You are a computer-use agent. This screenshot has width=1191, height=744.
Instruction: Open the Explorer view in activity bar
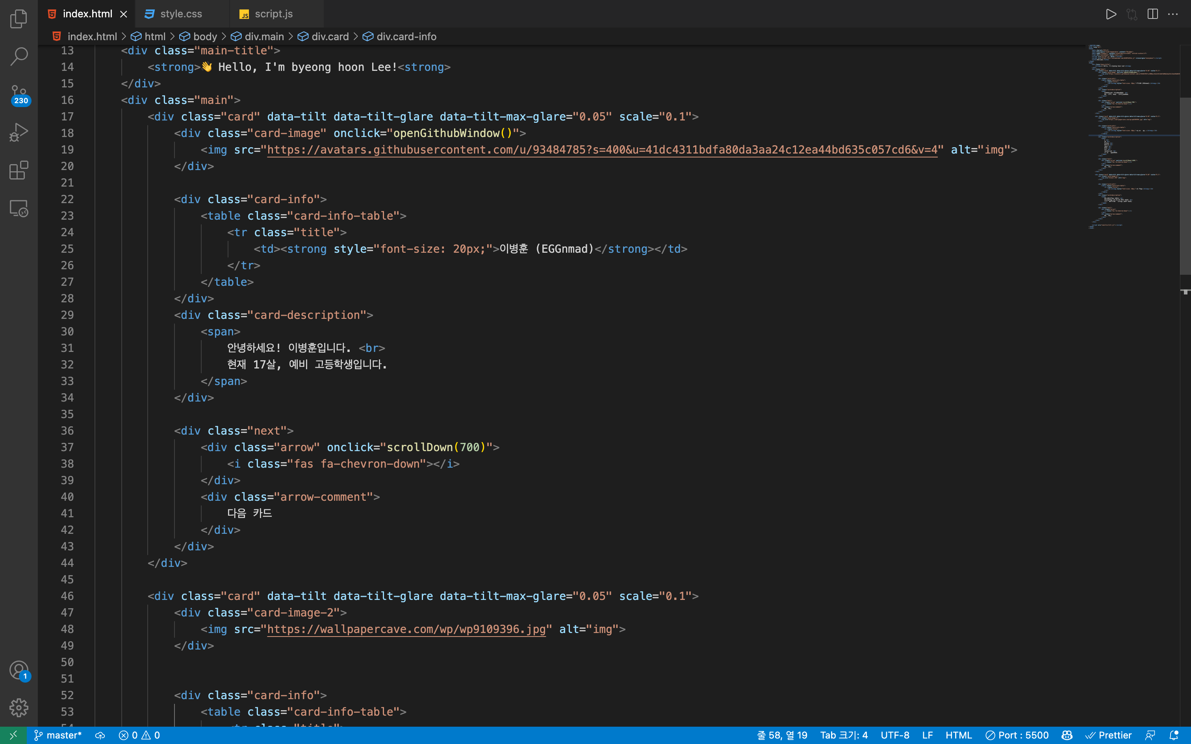(x=19, y=19)
